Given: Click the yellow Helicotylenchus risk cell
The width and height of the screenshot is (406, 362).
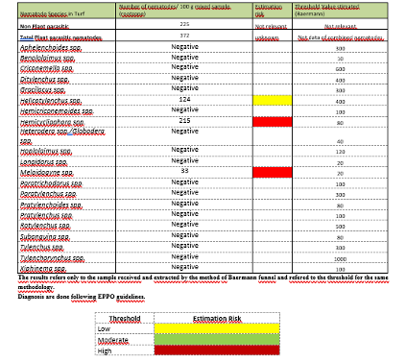Looking at the screenshot, I should click(x=273, y=100).
